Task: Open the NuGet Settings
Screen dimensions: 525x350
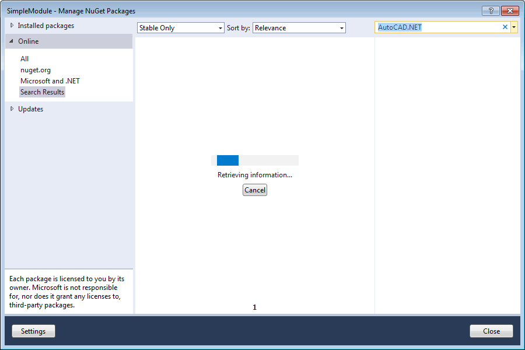Action: [33, 331]
